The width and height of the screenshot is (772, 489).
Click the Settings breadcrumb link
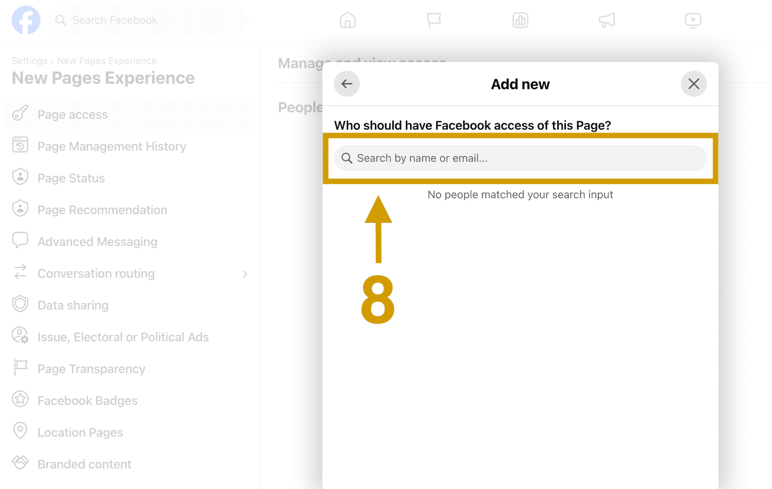(x=29, y=61)
